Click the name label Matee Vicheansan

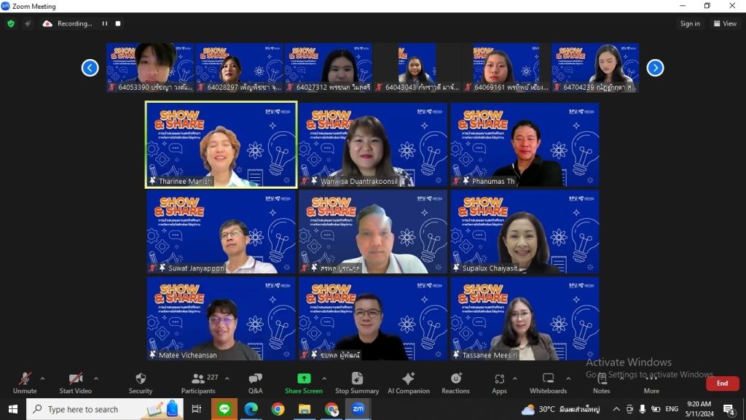(x=187, y=355)
